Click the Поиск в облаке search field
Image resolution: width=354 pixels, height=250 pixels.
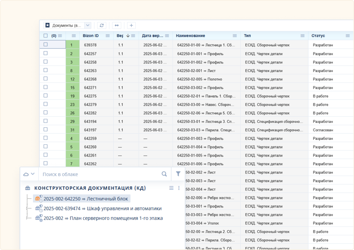pyautogui.click(x=99, y=174)
